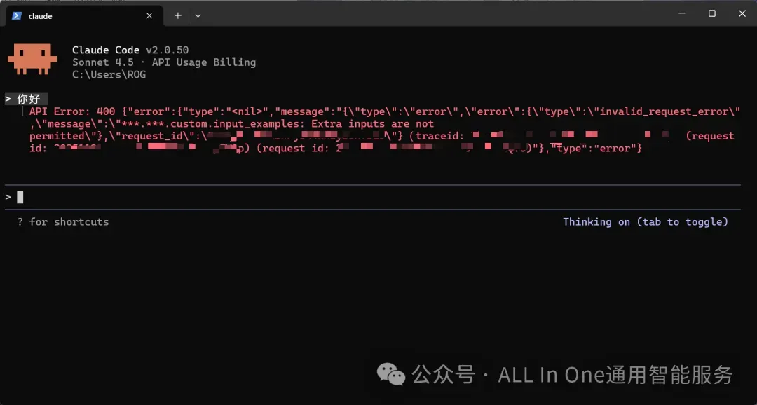
Task: Click the Claude Code v2.0.50 version text
Action: point(130,50)
